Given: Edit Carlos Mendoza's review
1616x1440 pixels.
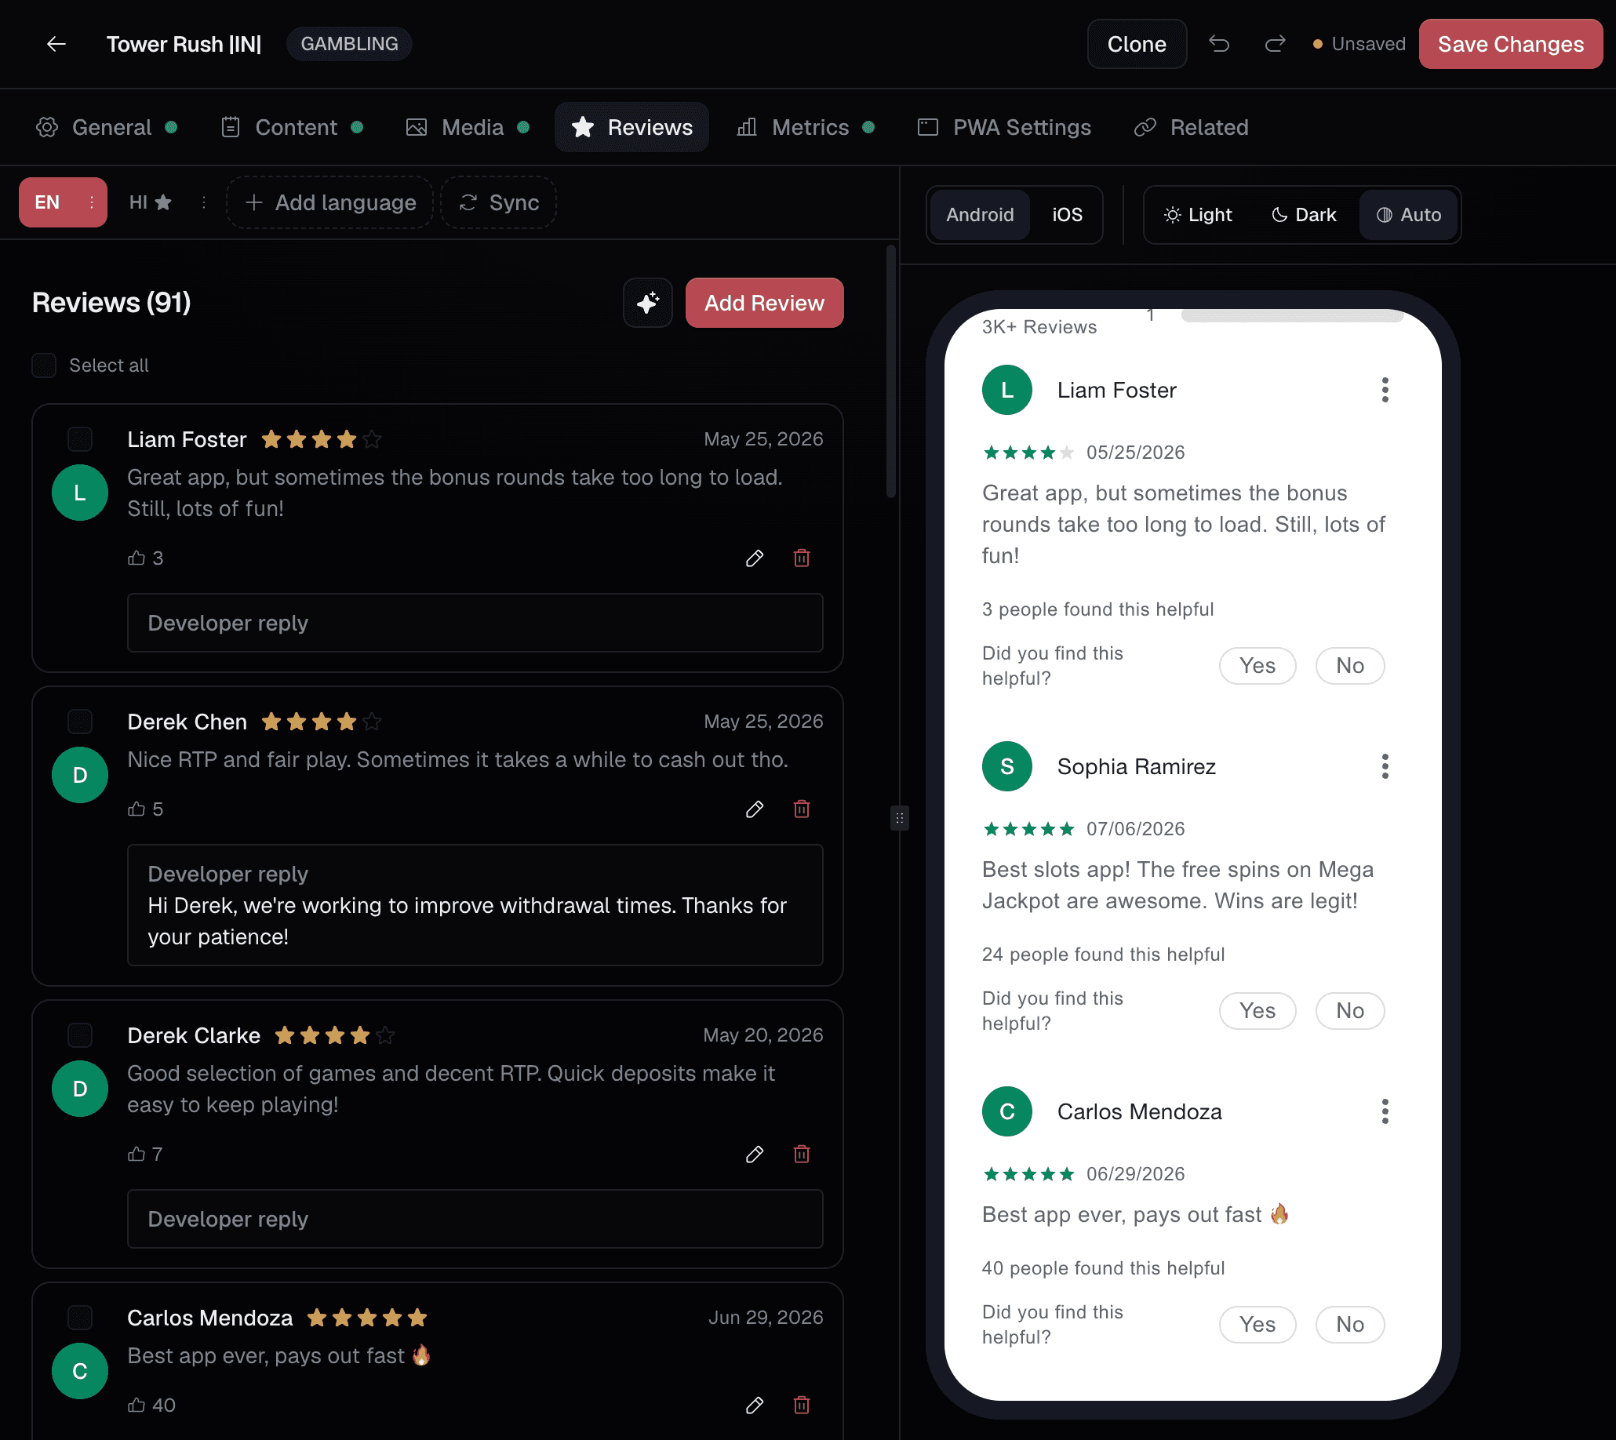Looking at the screenshot, I should [x=755, y=1405].
